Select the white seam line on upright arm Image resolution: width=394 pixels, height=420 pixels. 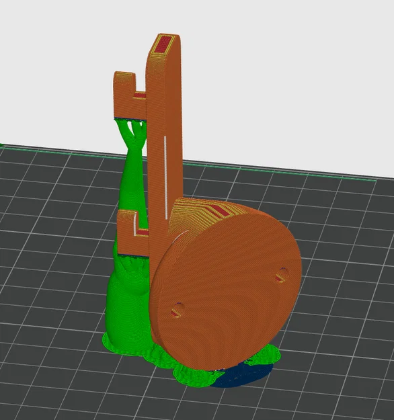pos(165,177)
